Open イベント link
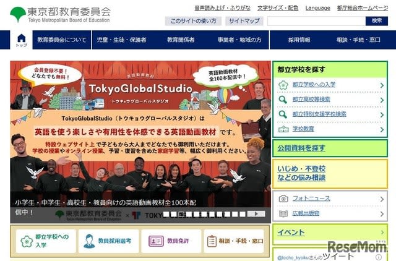Screen dimensions: 396x261 pos(291,233)
